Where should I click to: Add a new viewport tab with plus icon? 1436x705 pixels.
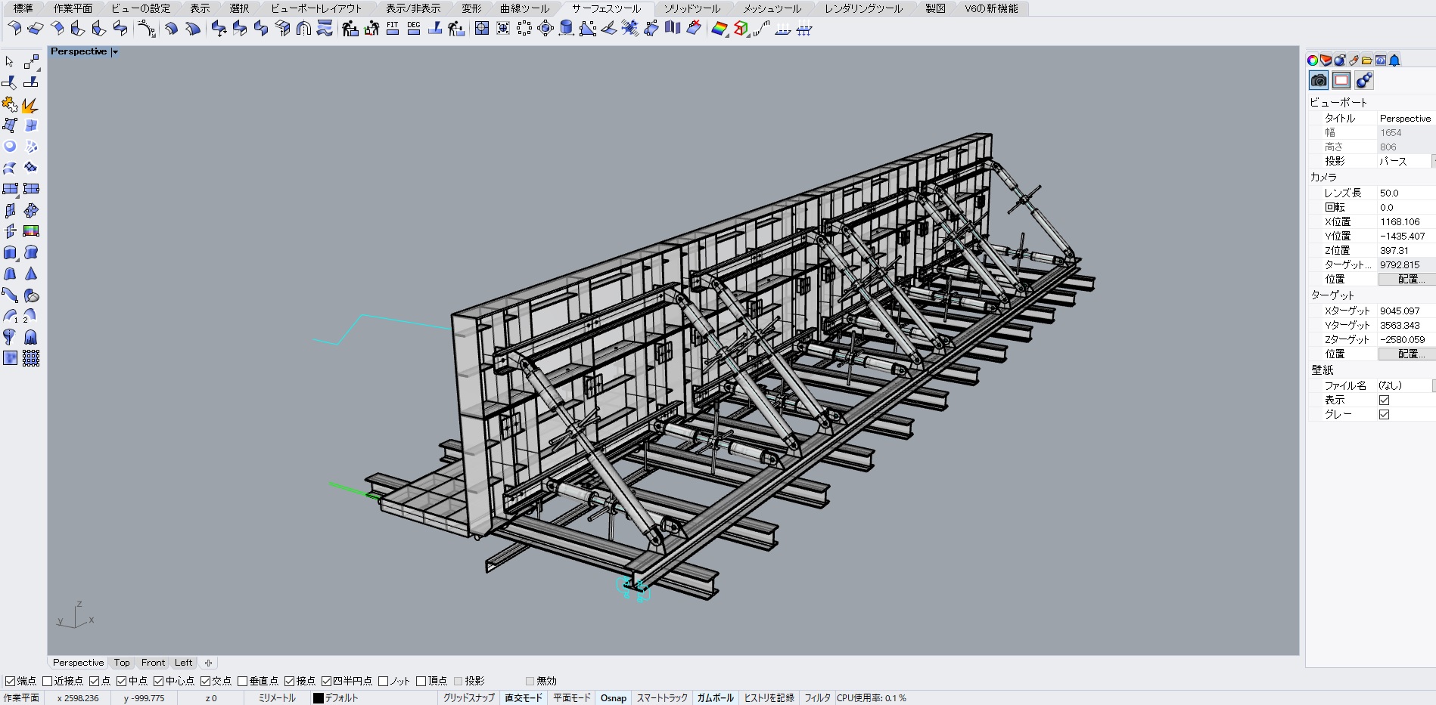(208, 663)
